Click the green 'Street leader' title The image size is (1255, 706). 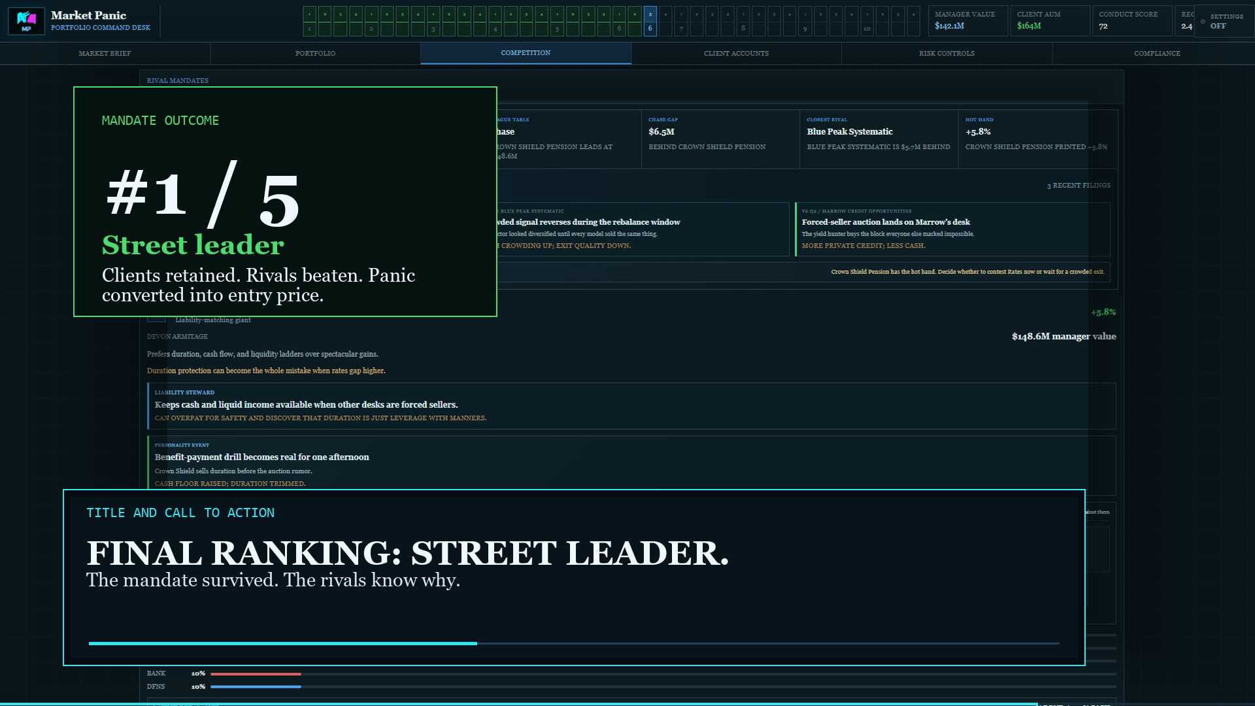(x=193, y=245)
